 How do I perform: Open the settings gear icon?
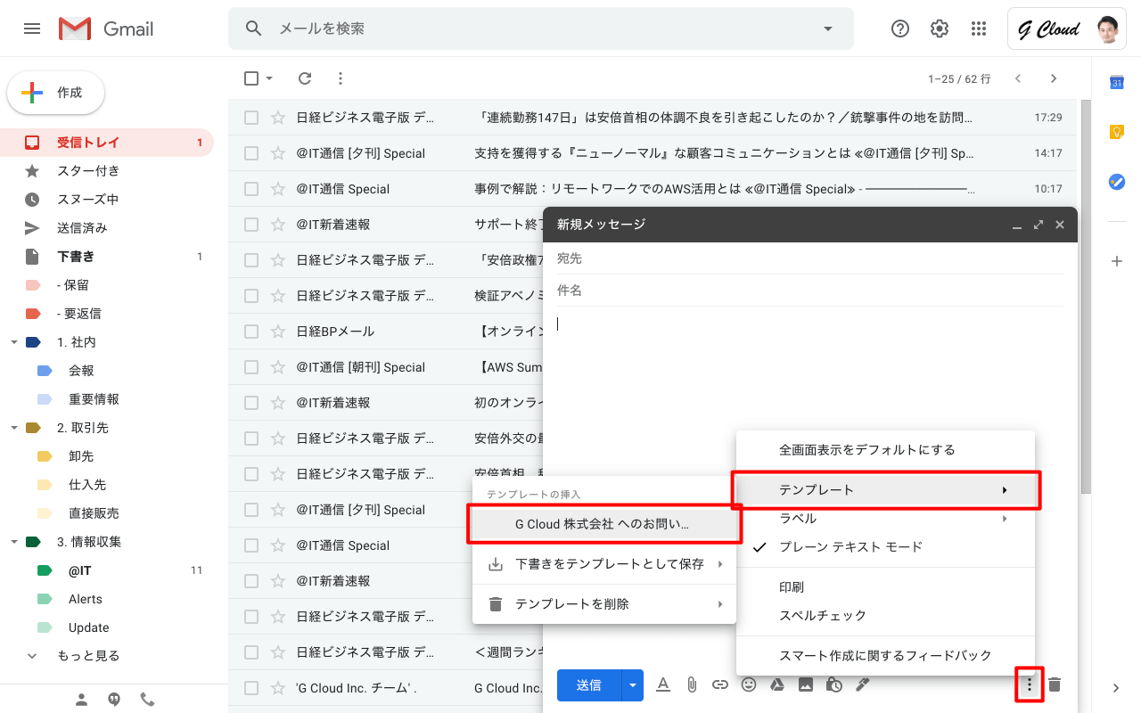point(940,29)
